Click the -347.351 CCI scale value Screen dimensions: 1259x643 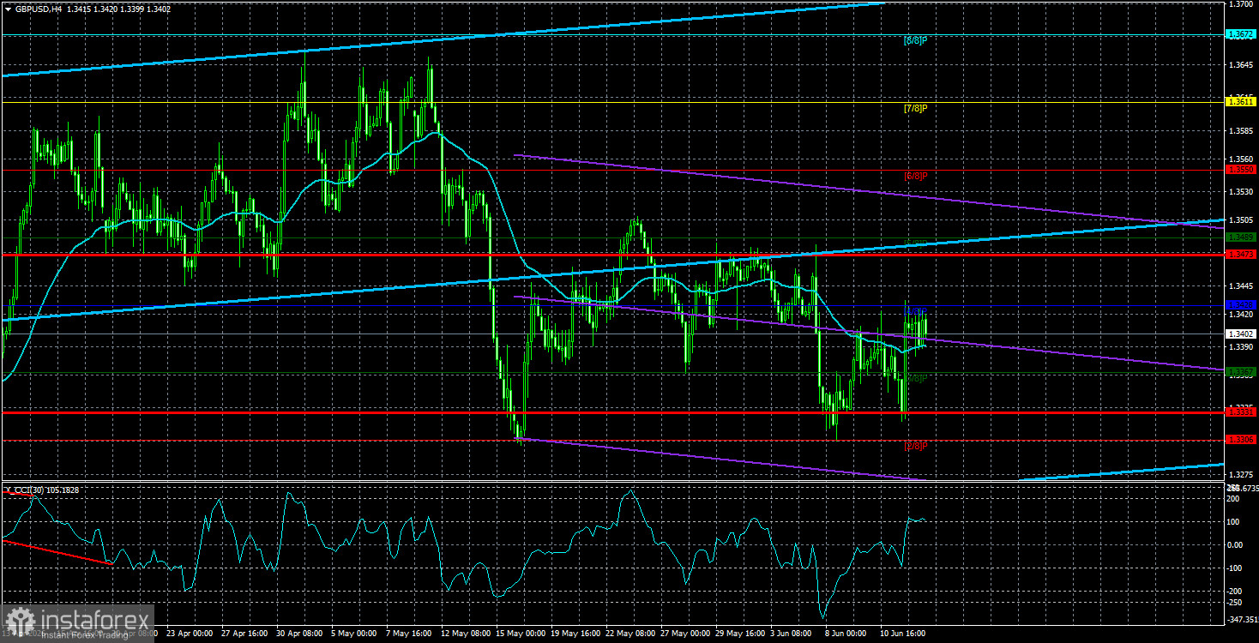click(1241, 618)
